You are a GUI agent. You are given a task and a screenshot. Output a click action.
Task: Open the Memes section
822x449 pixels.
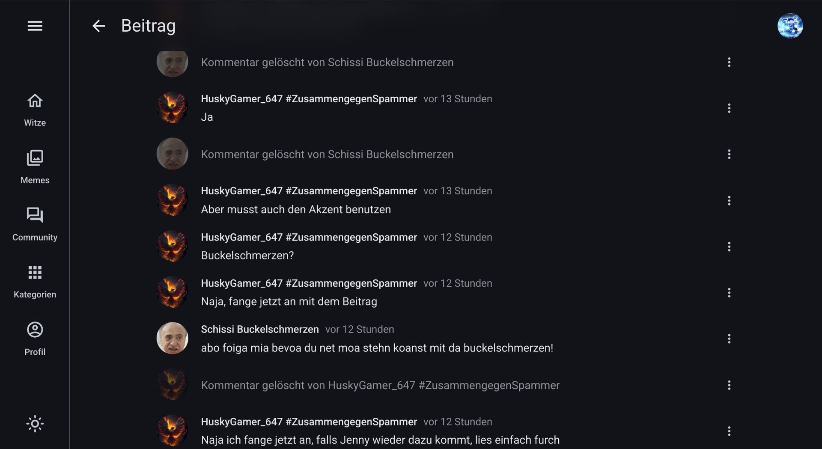pyautogui.click(x=35, y=167)
